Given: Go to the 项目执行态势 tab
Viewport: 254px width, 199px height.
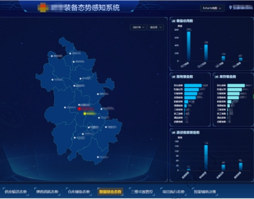Looking at the screenshot, I should pyautogui.click(x=173, y=192).
